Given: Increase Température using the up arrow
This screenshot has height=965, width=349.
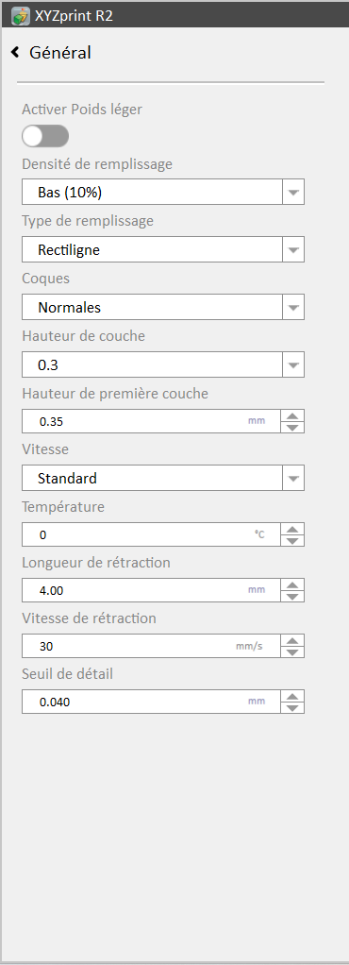Looking at the screenshot, I should (292, 529).
